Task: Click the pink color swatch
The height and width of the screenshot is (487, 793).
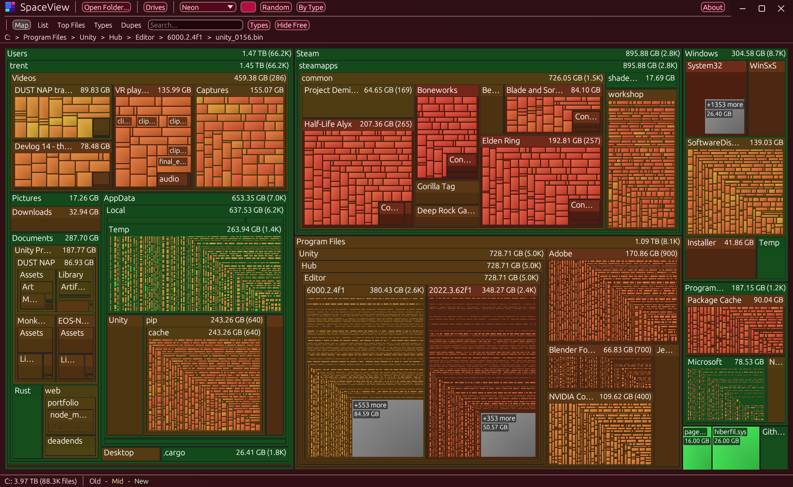Action: coord(248,7)
